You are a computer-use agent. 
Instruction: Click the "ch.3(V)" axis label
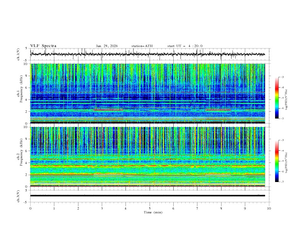click(x=18, y=196)
